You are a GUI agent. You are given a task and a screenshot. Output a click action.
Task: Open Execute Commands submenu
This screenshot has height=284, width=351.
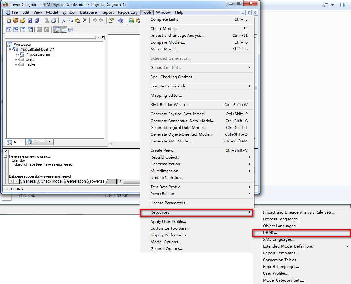pos(200,86)
